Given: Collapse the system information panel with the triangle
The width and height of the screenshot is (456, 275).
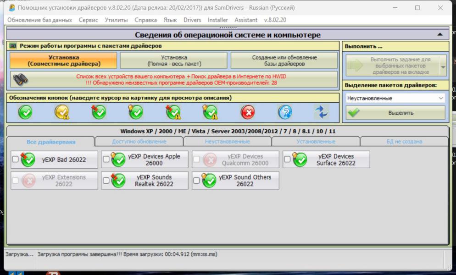Looking at the screenshot, I should click(x=440, y=35).
